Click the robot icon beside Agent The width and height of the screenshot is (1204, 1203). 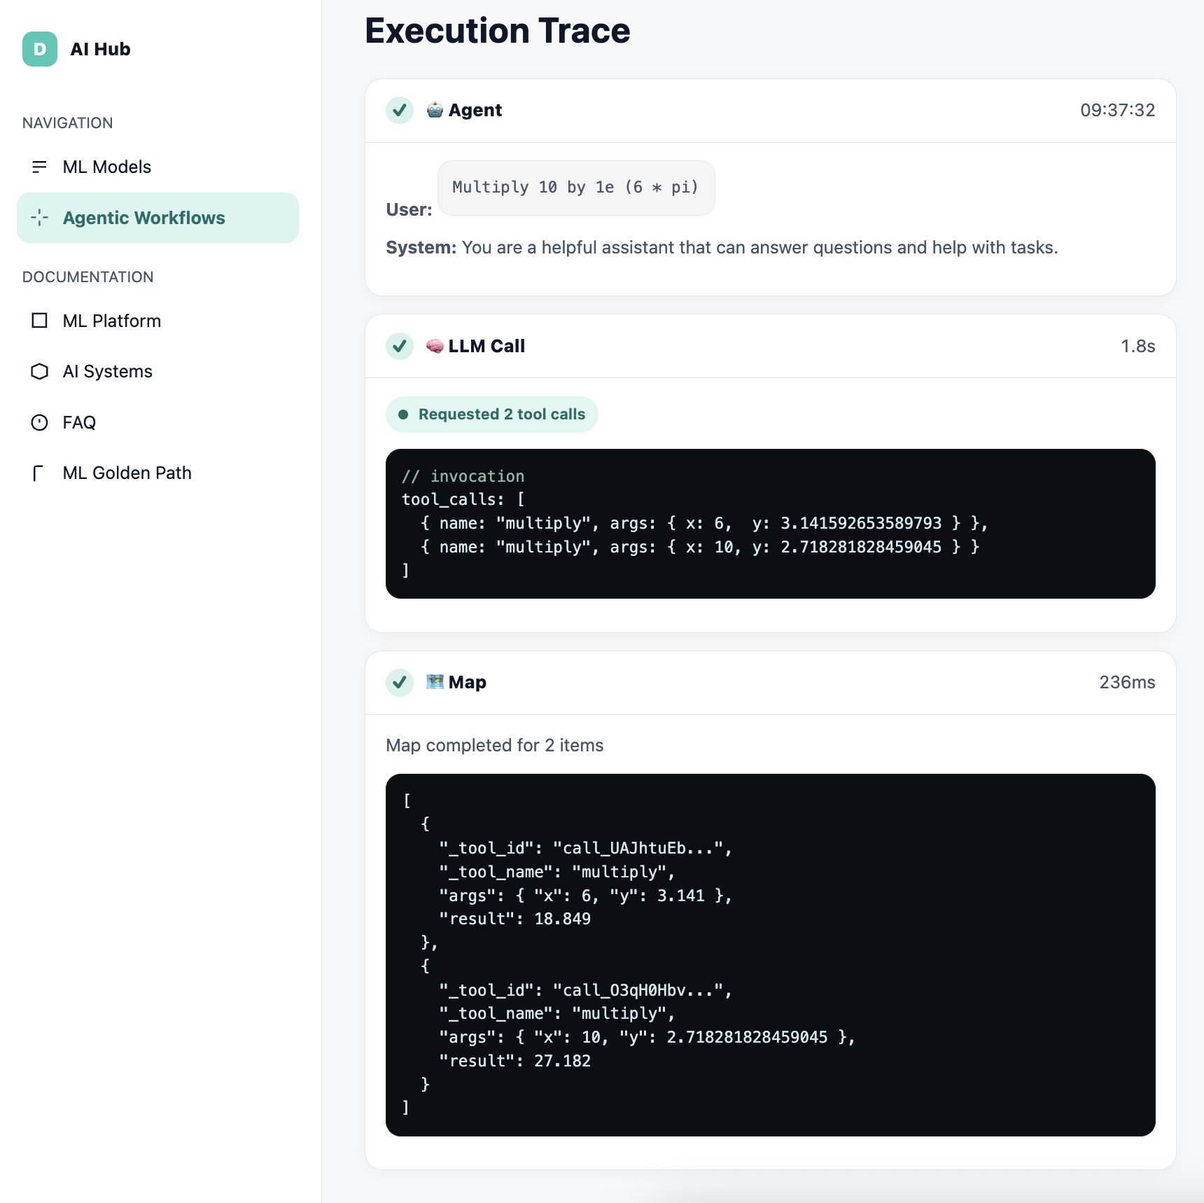(x=435, y=110)
